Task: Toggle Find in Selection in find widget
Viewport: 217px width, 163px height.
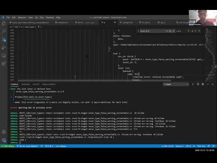Action: point(196,31)
